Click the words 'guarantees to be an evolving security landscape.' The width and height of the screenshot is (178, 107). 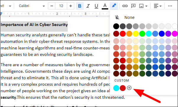[x=47, y=55]
